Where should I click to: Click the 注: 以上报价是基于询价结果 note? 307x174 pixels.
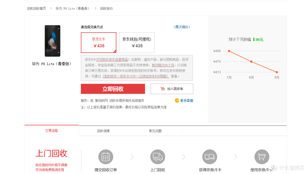124,107
